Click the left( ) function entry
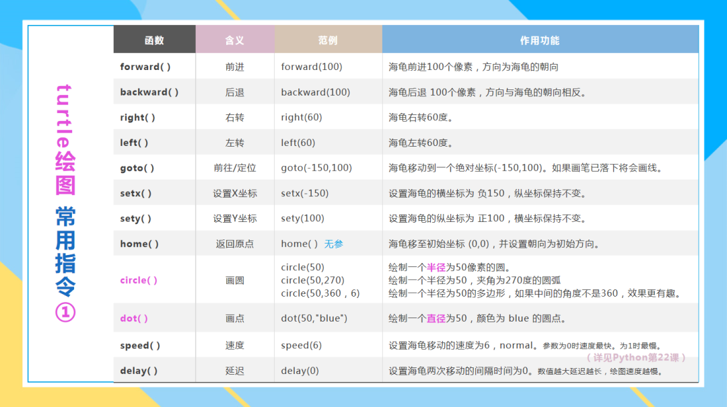Viewport: 727px width, 407px height. 133,142
